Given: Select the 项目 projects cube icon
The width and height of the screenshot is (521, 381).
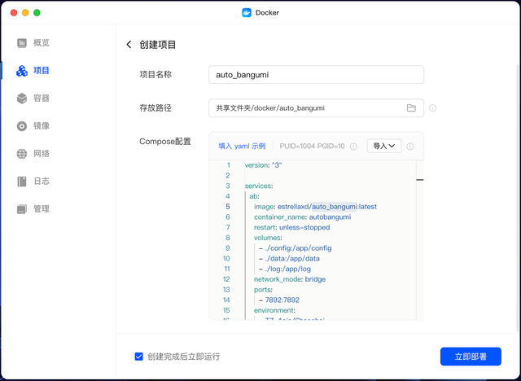Looking at the screenshot, I should [x=22, y=71].
